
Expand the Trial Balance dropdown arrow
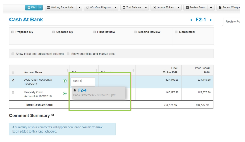pos(146,7)
